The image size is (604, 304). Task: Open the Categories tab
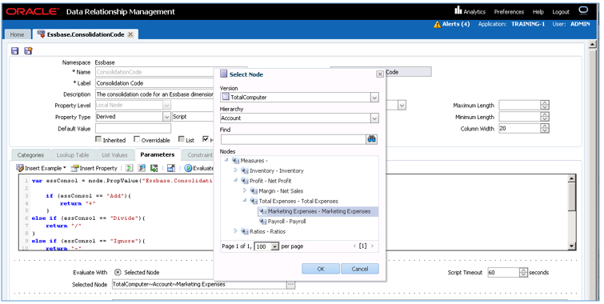click(30, 155)
